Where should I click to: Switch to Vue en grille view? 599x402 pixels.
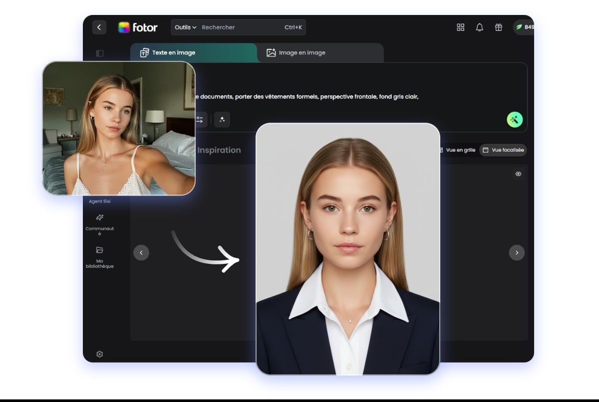click(x=458, y=150)
